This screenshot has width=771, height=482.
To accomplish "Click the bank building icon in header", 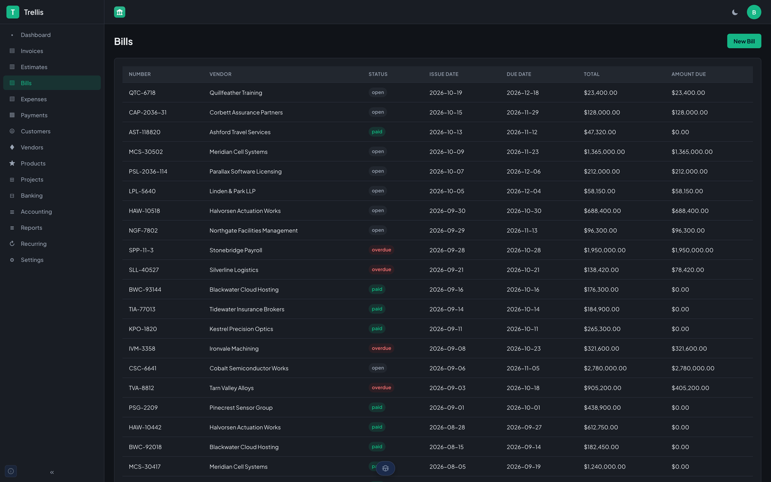I will [120, 12].
